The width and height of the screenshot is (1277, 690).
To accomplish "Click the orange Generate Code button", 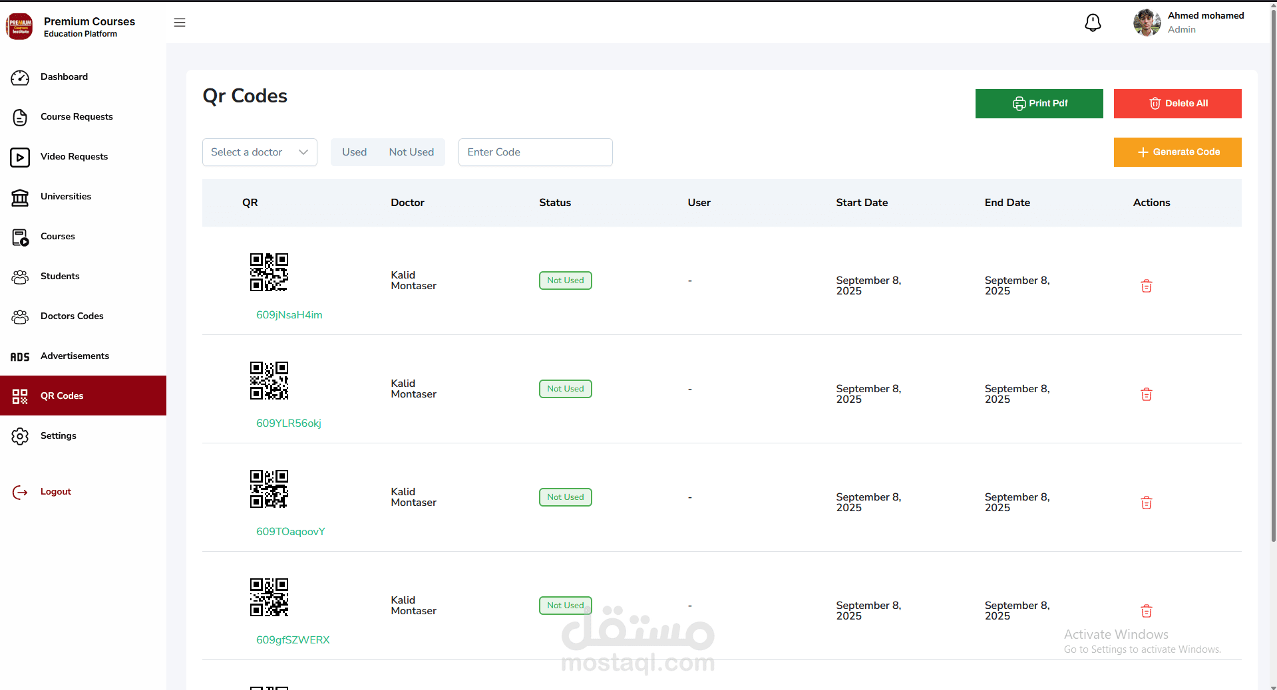I will coord(1177,152).
